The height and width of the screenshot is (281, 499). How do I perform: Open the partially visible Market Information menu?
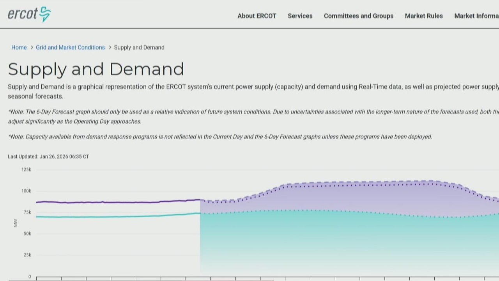click(x=476, y=16)
